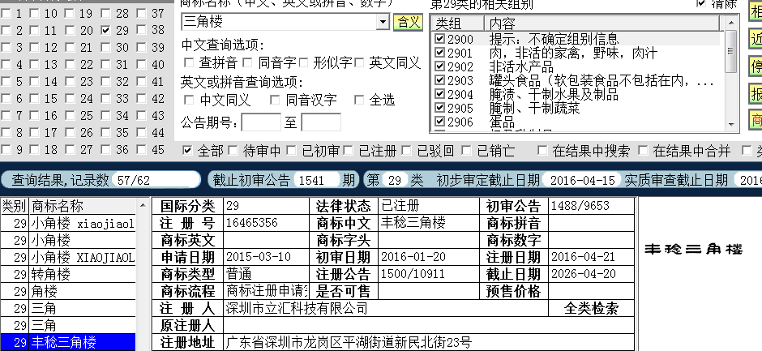Click the 公告期号 end field
Image resolution: width=762 pixels, height=351 pixels.
[x=321, y=122]
